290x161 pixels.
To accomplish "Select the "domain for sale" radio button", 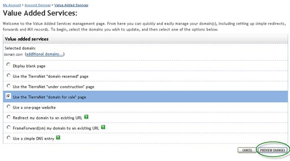I will [9, 96].
